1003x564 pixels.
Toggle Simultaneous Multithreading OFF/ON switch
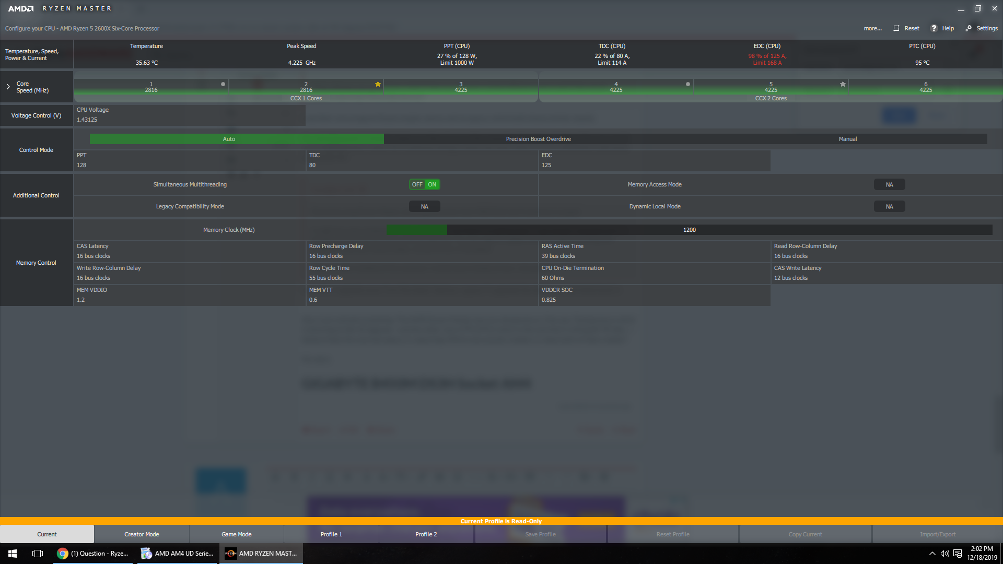click(425, 184)
